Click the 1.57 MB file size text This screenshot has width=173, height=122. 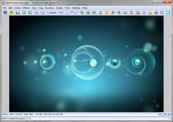click(38, 114)
